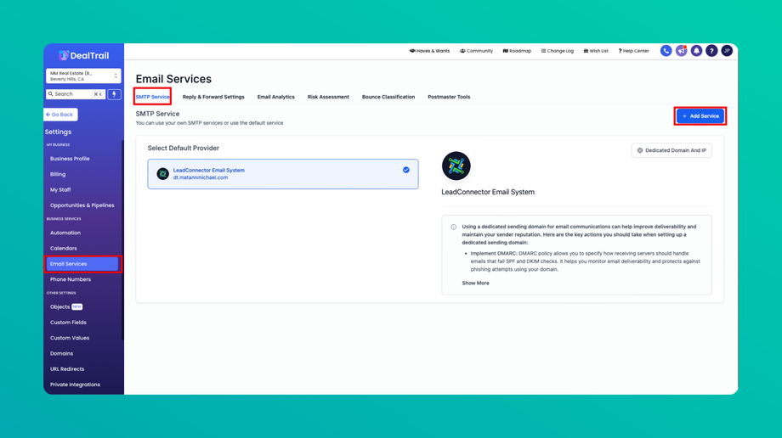Open the Postmaster Tools tab
Viewport: 782px width, 438px height.
449,97
